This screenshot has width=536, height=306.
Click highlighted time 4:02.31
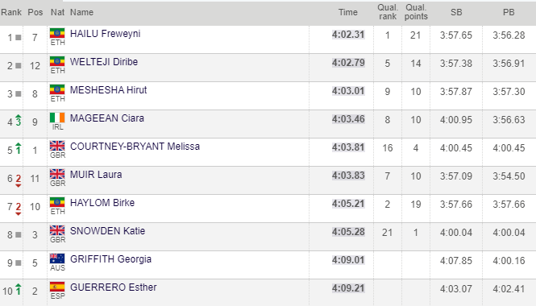[348, 35]
